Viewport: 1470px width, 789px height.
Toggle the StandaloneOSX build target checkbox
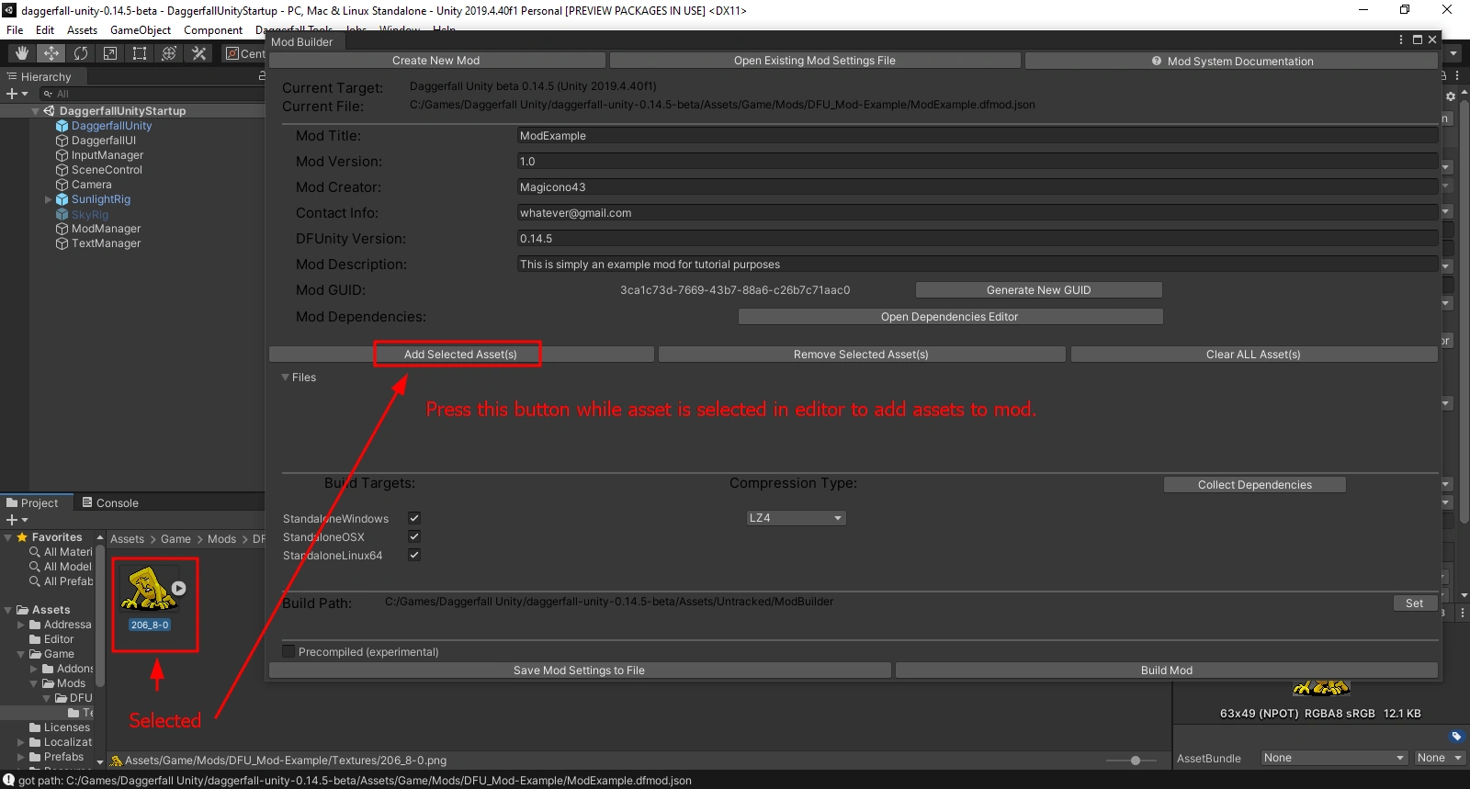414,536
